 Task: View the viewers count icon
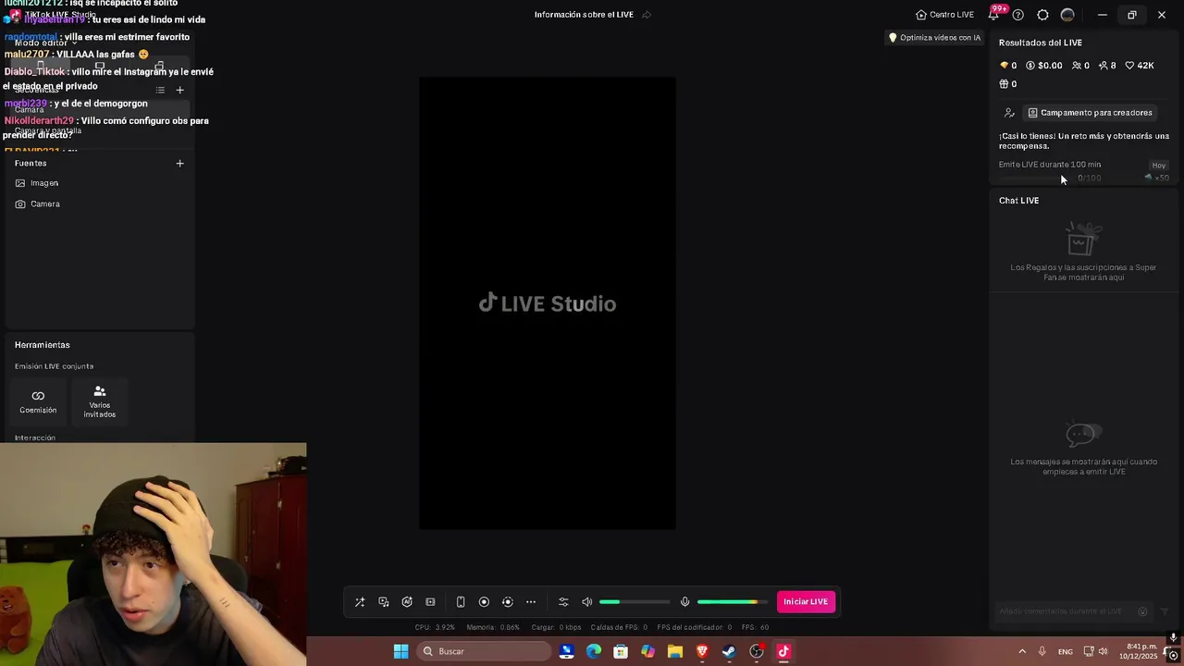coord(1080,66)
